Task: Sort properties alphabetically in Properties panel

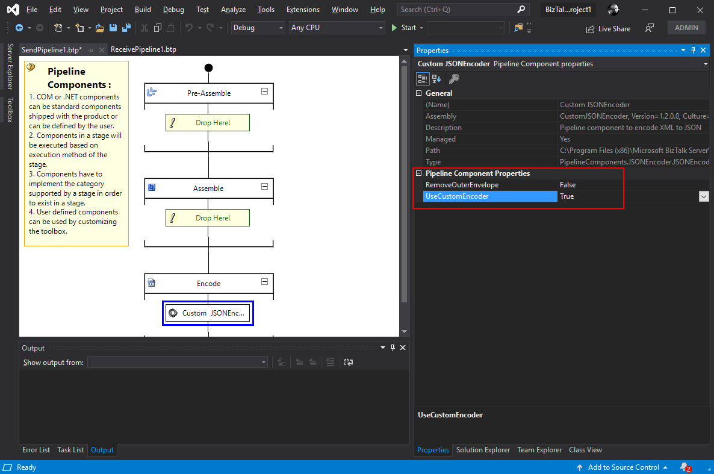Action: pyautogui.click(x=437, y=78)
